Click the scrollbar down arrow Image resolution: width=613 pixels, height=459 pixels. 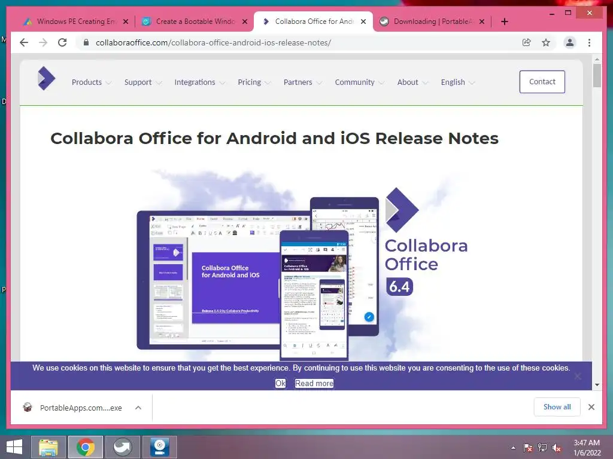(x=597, y=384)
